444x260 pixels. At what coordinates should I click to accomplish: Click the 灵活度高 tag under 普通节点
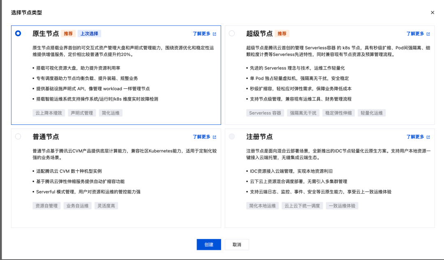[106, 205]
